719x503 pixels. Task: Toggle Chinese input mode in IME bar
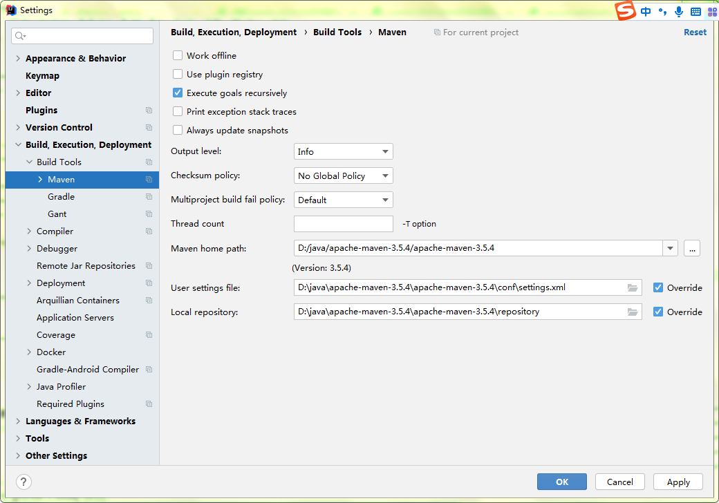[646, 12]
